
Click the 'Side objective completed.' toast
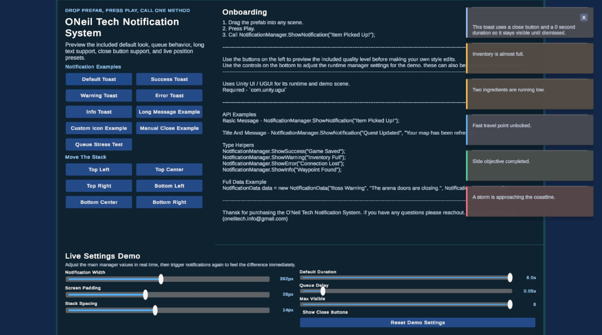[x=530, y=166]
